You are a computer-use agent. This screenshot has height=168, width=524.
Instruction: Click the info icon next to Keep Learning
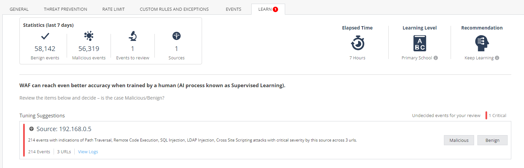click(497, 58)
